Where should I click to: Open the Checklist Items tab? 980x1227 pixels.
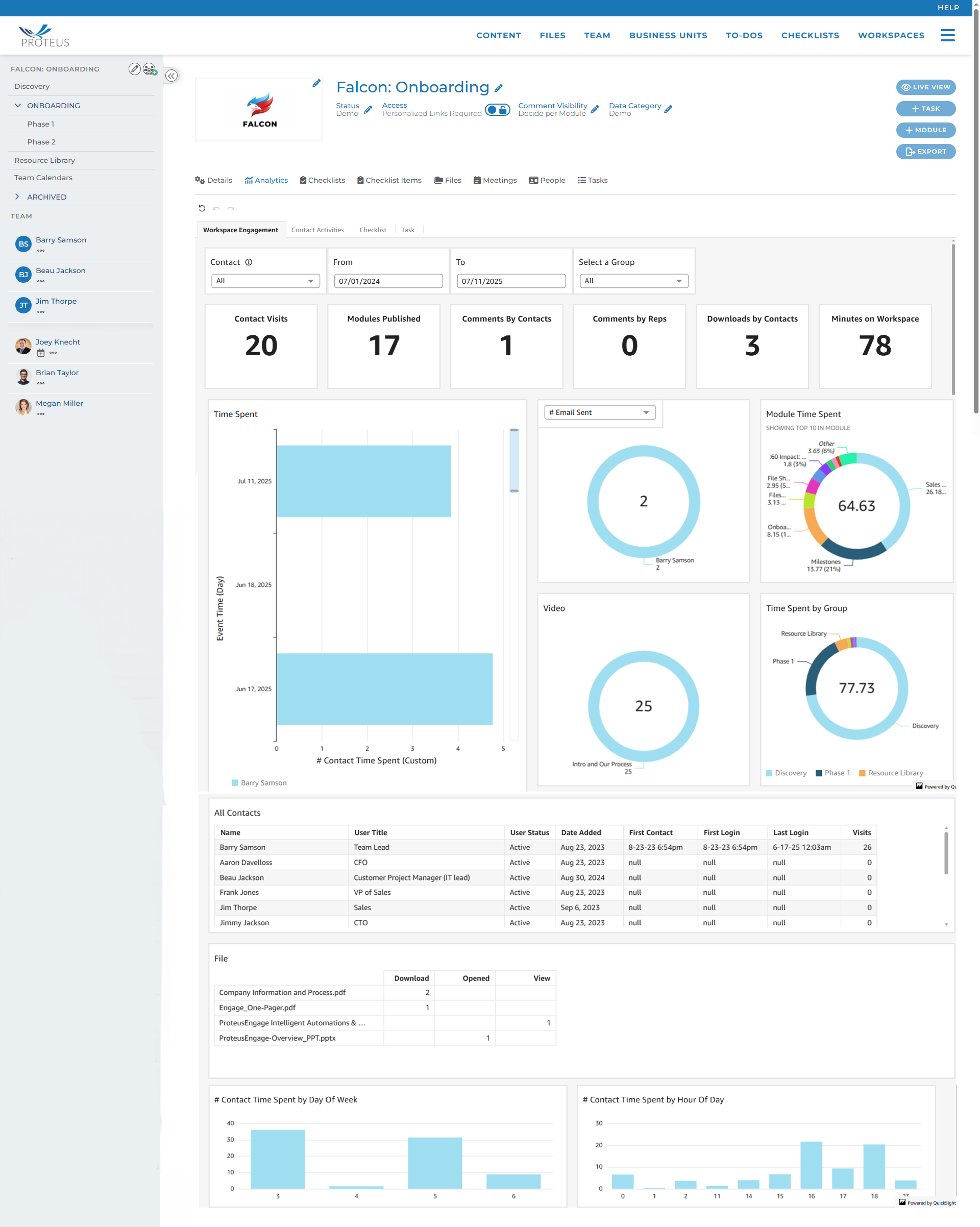(389, 180)
